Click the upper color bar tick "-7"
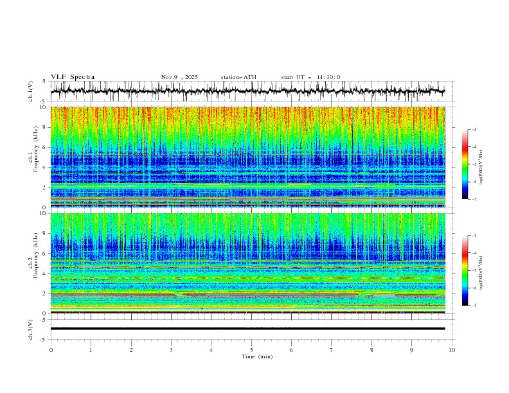The width and height of the screenshot is (509, 393). tap(474, 199)
